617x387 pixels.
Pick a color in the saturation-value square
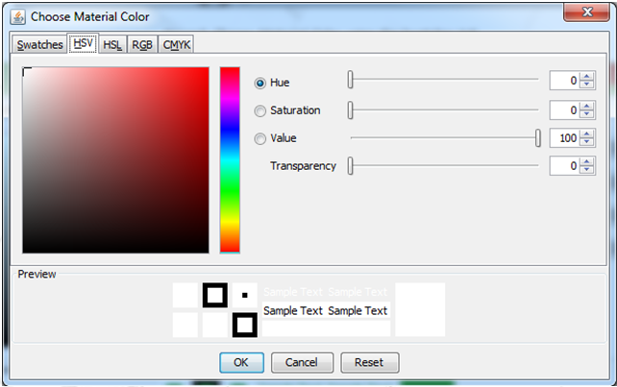pyautogui.click(x=115, y=159)
